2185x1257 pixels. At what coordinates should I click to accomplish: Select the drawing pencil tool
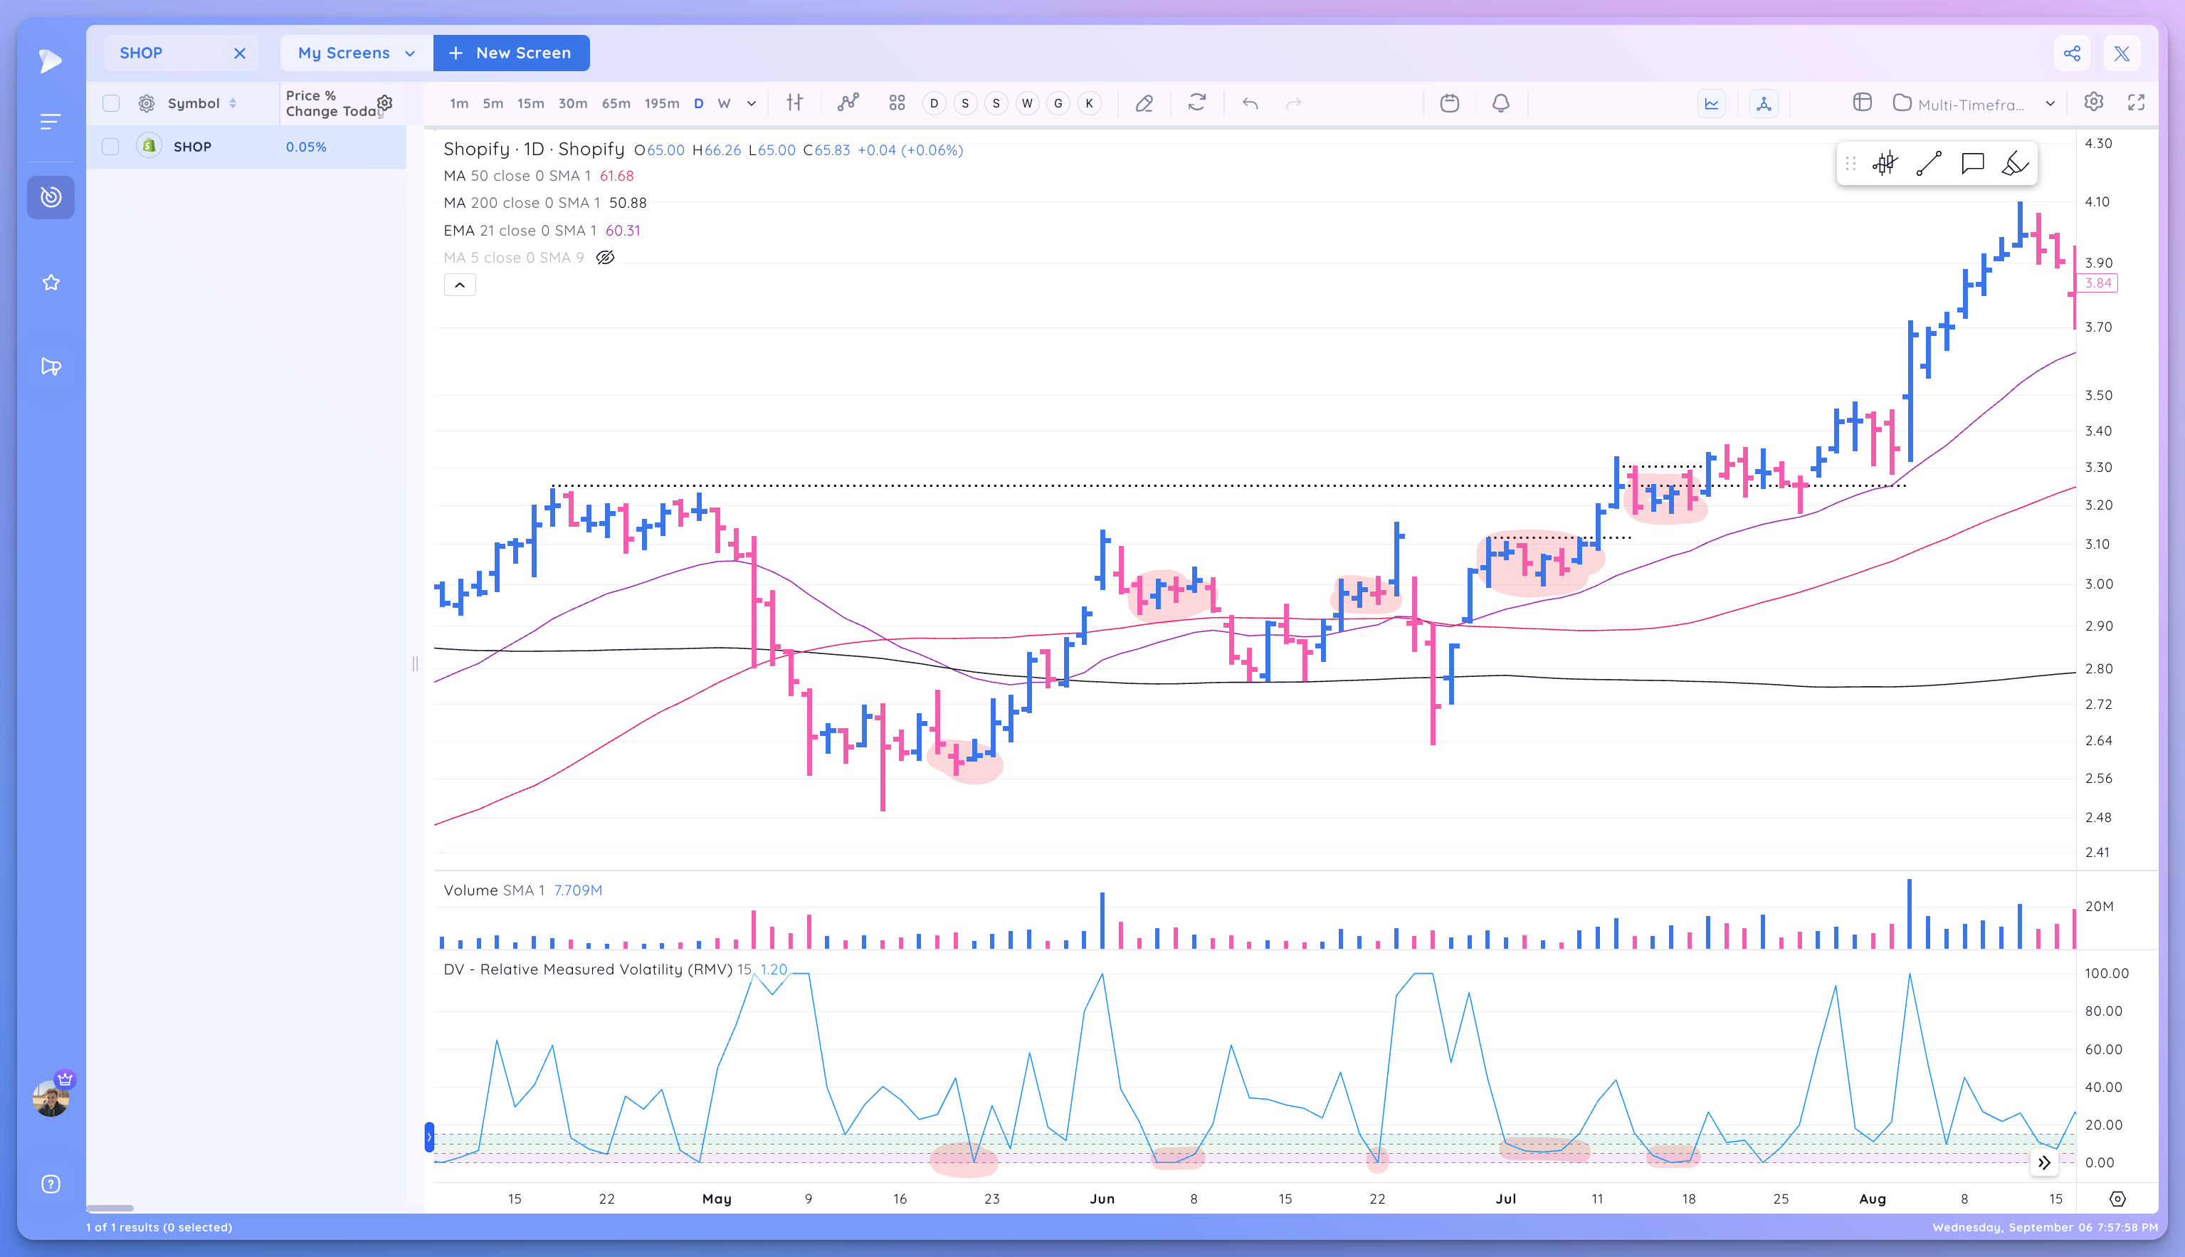click(x=1144, y=102)
